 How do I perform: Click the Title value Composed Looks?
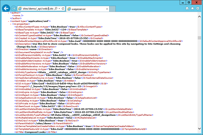[x=35, y=132]
